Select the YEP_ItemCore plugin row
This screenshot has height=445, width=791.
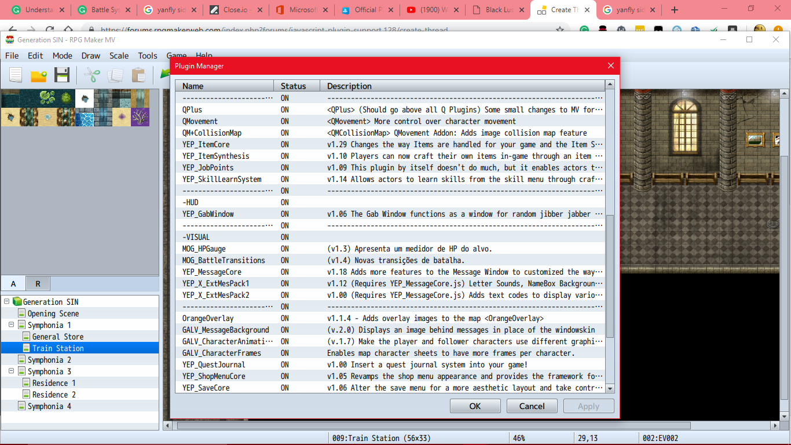click(x=390, y=144)
